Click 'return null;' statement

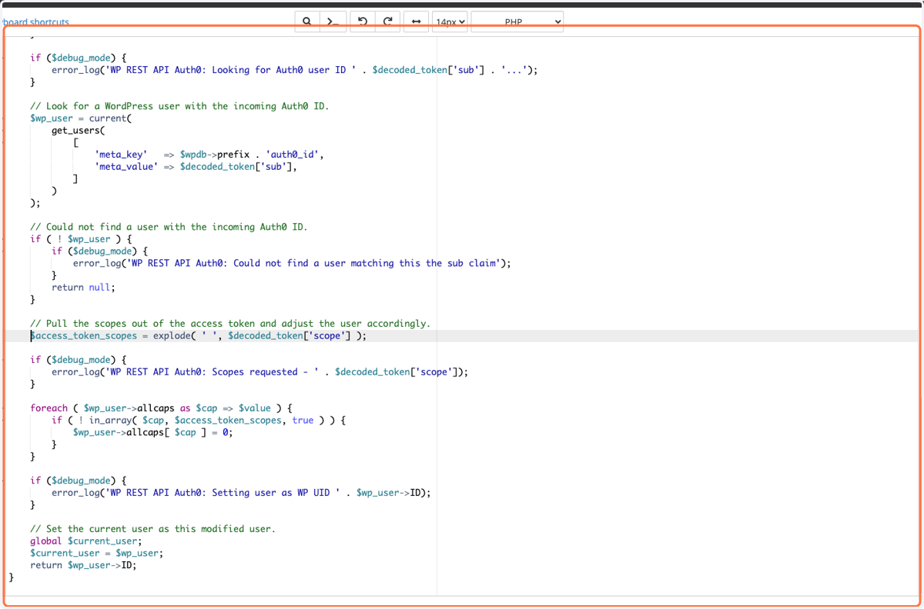tap(83, 288)
